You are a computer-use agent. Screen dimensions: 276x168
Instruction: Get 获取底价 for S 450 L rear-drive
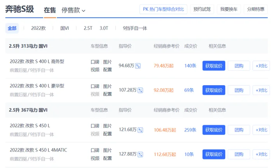[214, 130]
